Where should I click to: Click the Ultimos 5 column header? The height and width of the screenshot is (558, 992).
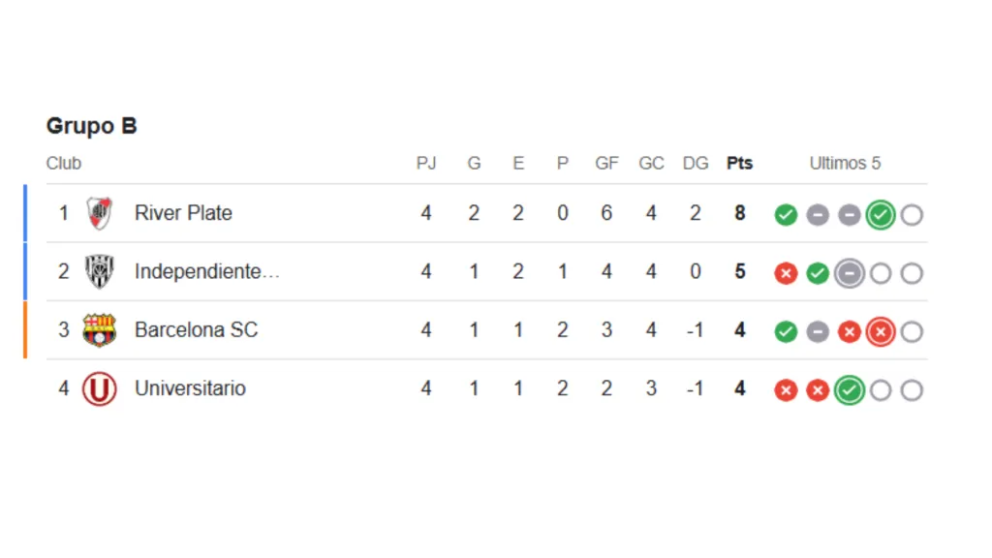click(x=845, y=164)
